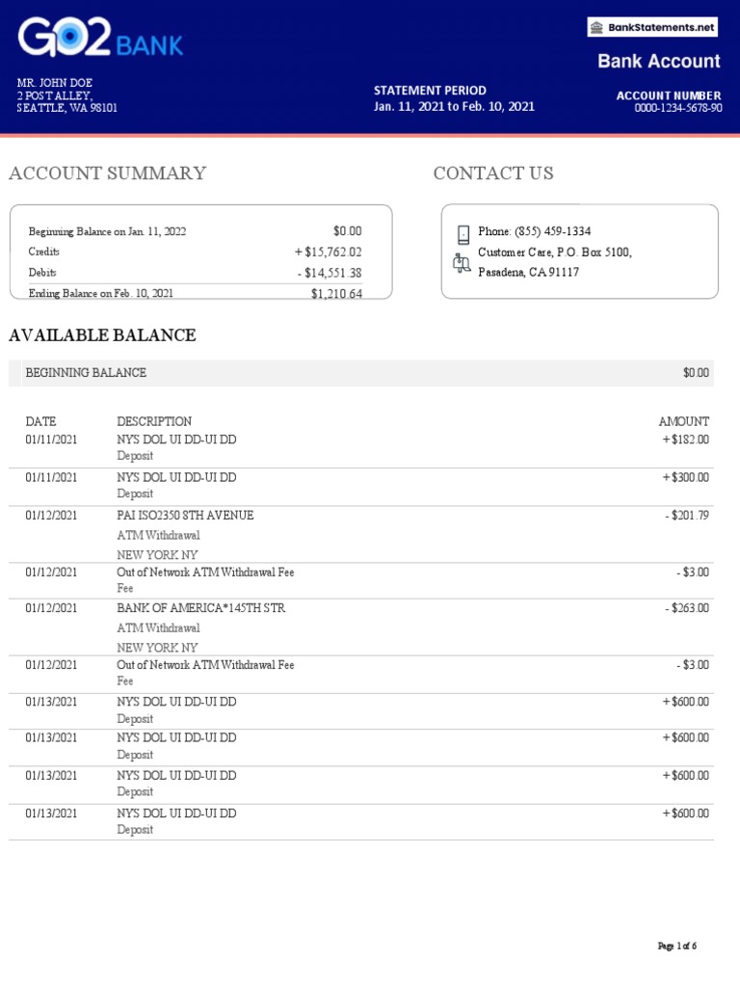
Task: Click the Page 1 of 6 footer
Action: tap(676, 946)
